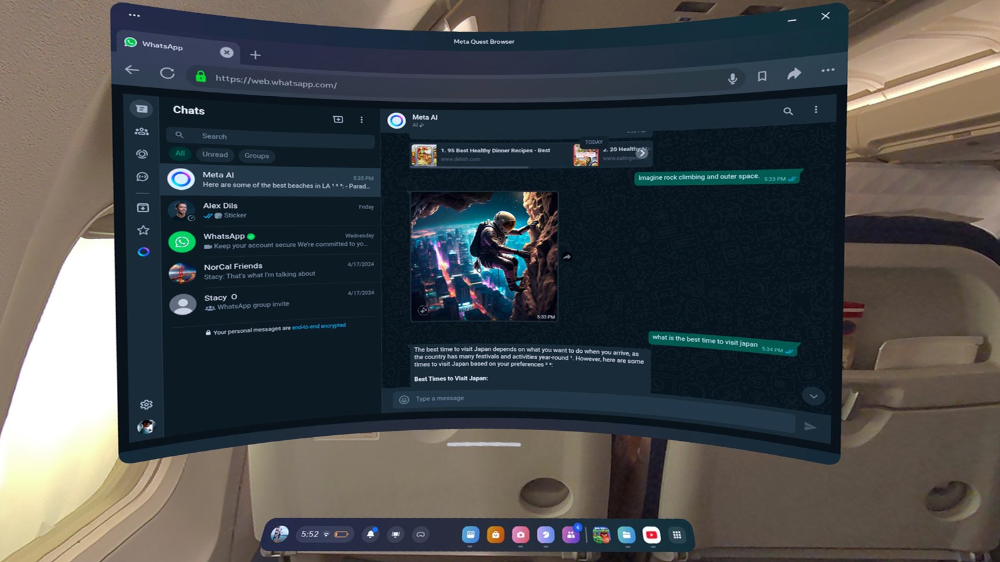
Task: Forward the astronaut image with arrow icon
Action: (567, 257)
